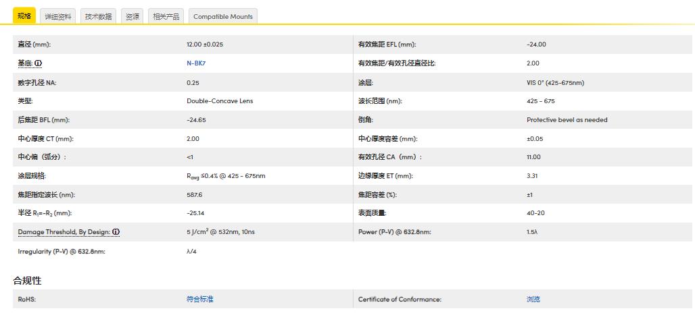695x319 pixels.
Task: Click the 40-20 surface quality value
Action: coord(536,213)
